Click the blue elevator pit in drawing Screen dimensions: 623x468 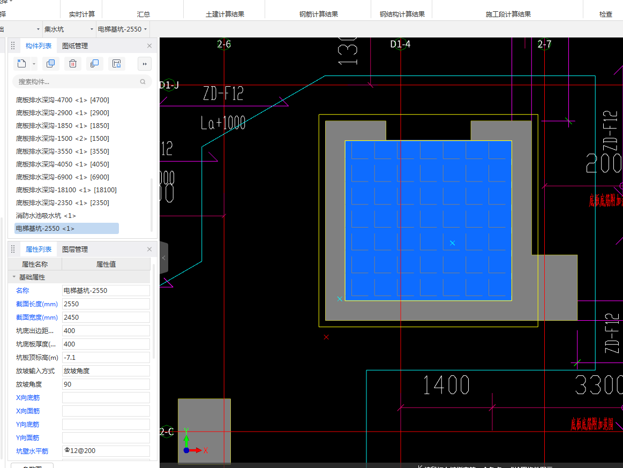429,221
